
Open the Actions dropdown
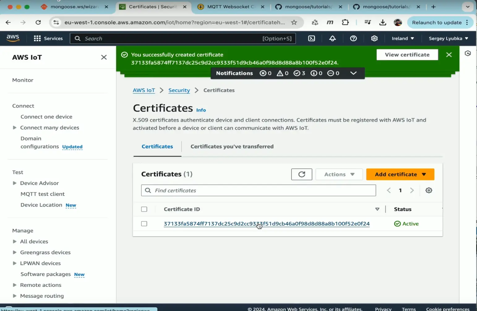tap(339, 174)
